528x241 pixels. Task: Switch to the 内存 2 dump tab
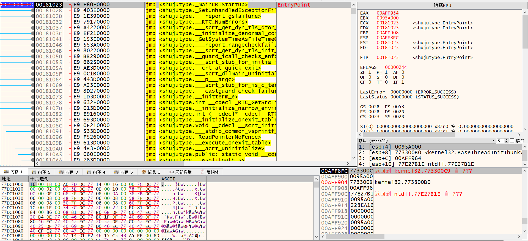click(x=41, y=172)
